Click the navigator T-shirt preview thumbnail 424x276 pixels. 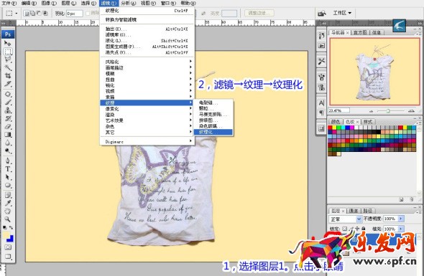pos(374,72)
